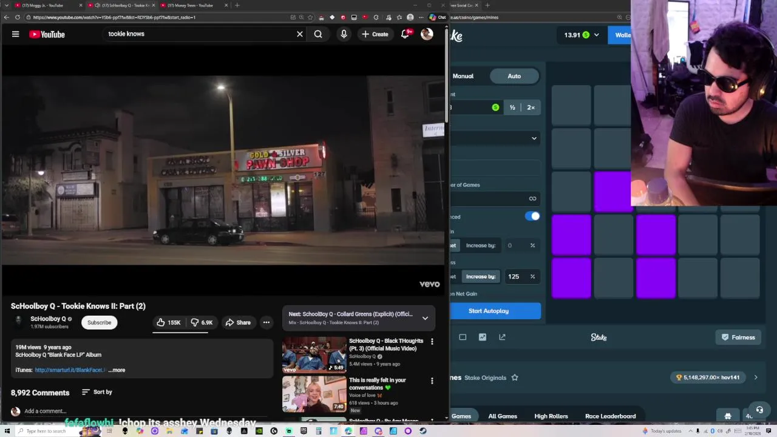Select 'Increase by' for On Win
Viewport: 777px width, 437px height.
click(x=481, y=245)
